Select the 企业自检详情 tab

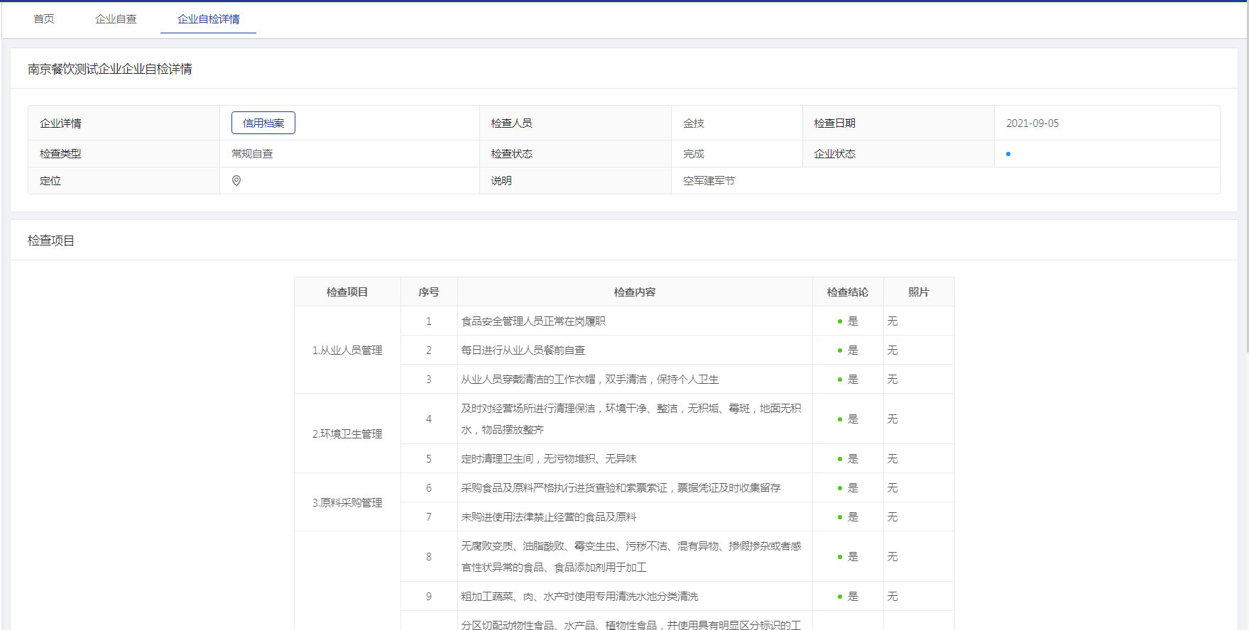click(x=208, y=19)
